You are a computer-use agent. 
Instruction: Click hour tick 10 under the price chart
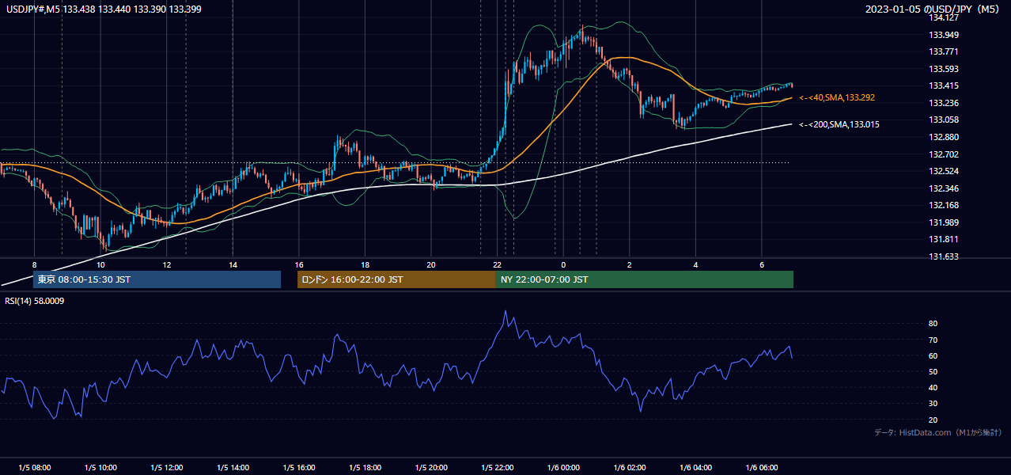tap(100, 264)
